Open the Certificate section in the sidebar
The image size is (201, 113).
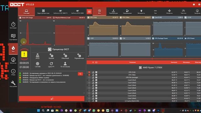(13, 37)
